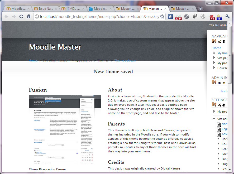Click the Fusion theme screenshot thumbnail
The height and width of the screenshot is (174, 234).
(65, 129)
